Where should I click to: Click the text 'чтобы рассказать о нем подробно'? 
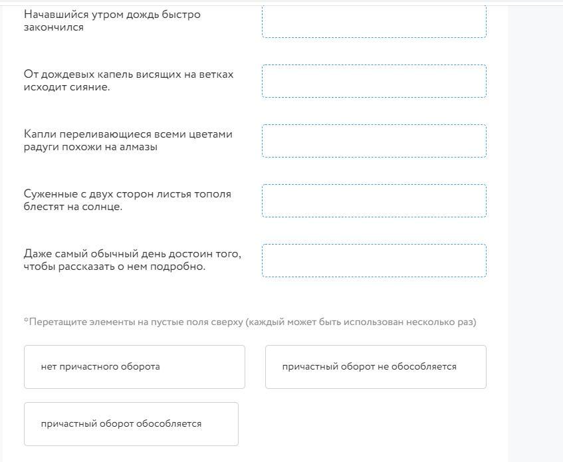[x=114, y=267]
